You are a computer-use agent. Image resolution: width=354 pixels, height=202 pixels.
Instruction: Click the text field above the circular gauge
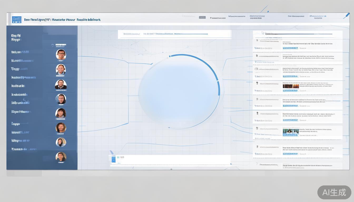pyautogui.click(x=174, y=34)
